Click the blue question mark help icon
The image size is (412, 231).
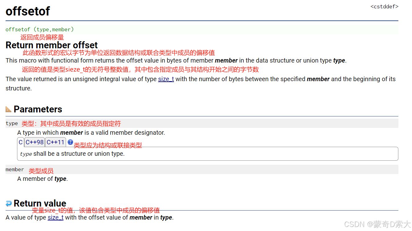click(x=70, y=142)
